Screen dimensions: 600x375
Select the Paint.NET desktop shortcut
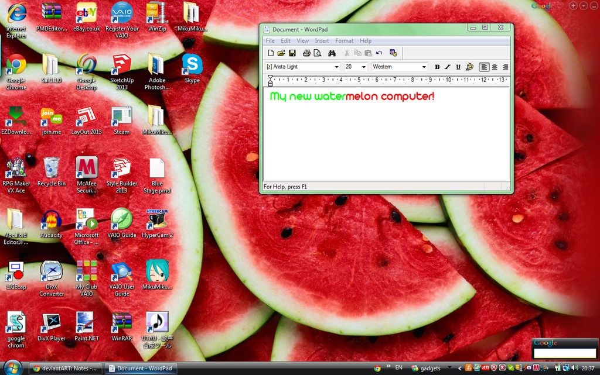(87, 327)
